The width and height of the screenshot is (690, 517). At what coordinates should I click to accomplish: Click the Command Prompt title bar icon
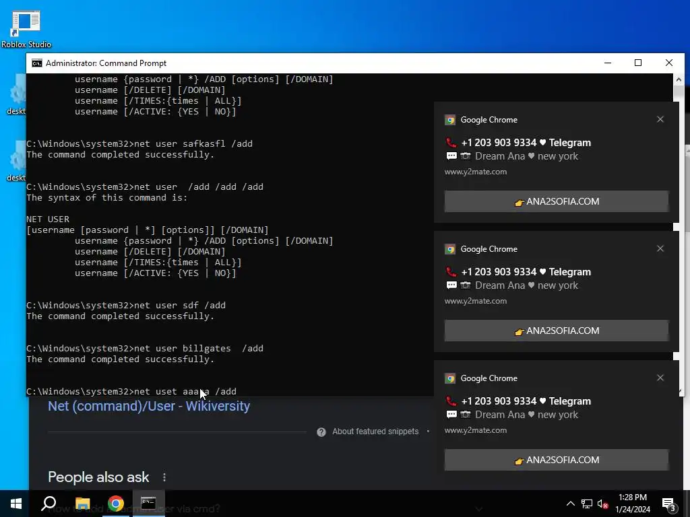(x=37, y=63)
